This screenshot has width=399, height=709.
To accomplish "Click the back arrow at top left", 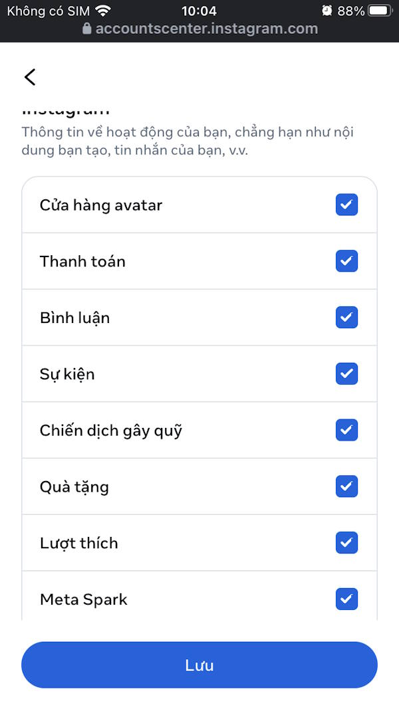I will click(29, 77).
